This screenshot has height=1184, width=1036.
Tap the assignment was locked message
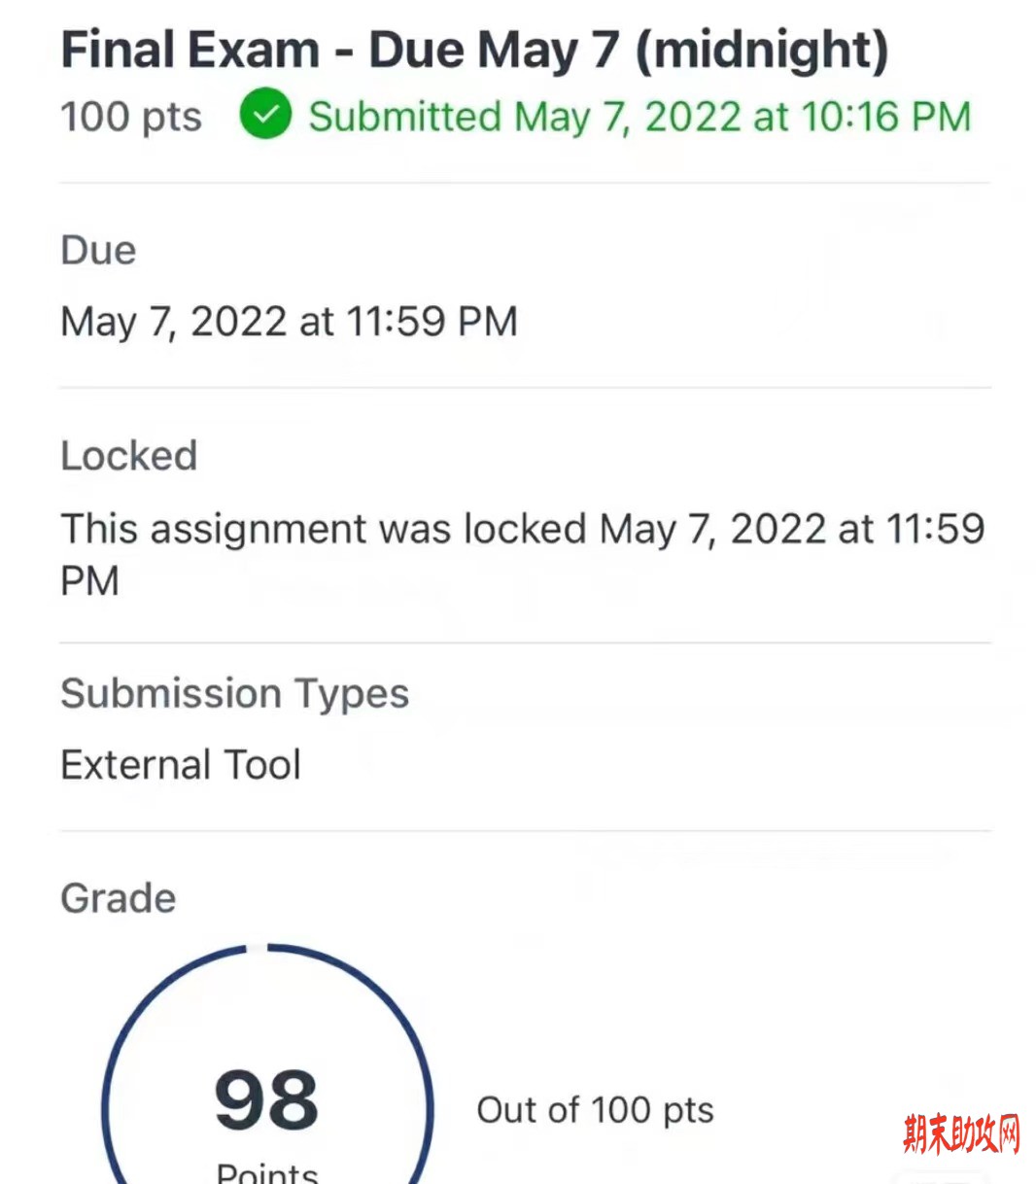click(523, 554)
